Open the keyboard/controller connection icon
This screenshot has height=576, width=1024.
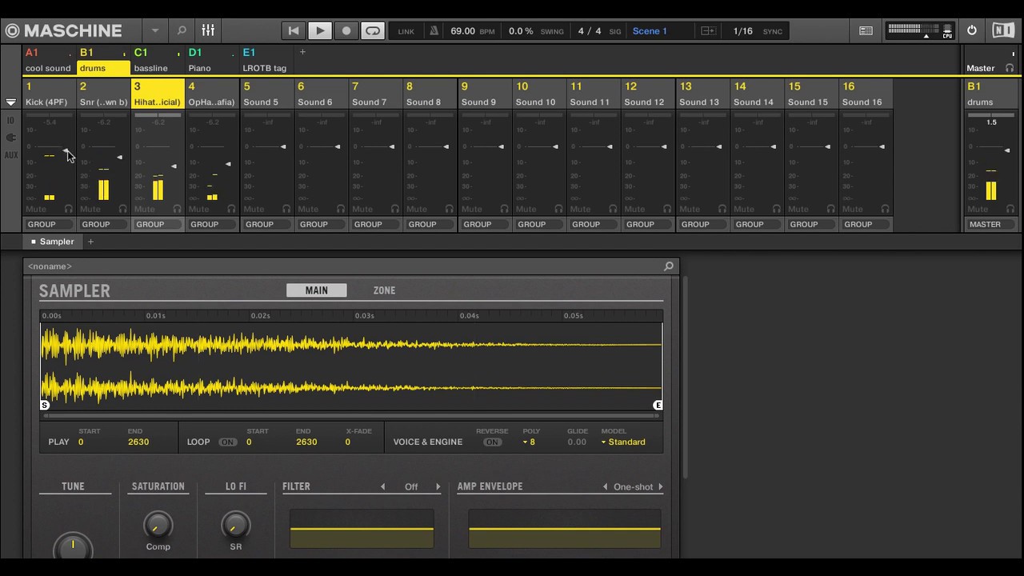pos(866,31)
